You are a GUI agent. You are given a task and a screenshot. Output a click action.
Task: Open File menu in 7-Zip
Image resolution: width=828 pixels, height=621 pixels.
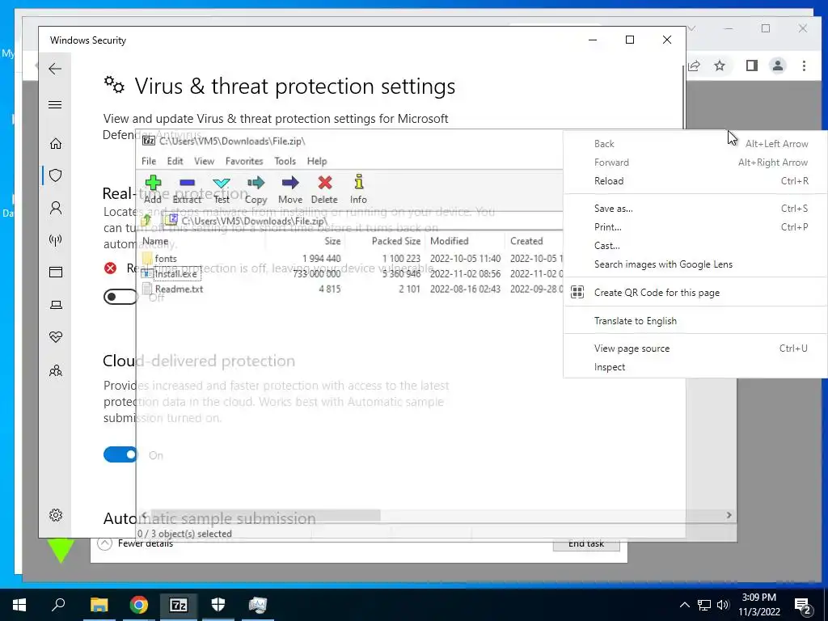click(x=149, y=161)
